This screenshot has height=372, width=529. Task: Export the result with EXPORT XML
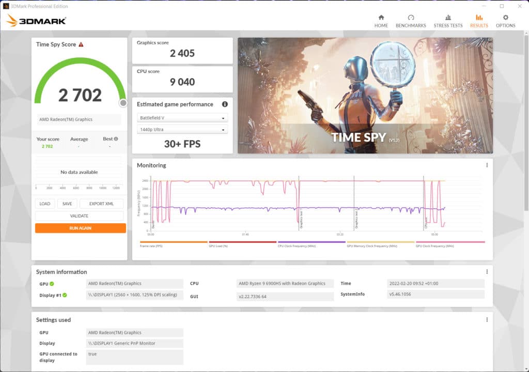(x=102, y=204)
